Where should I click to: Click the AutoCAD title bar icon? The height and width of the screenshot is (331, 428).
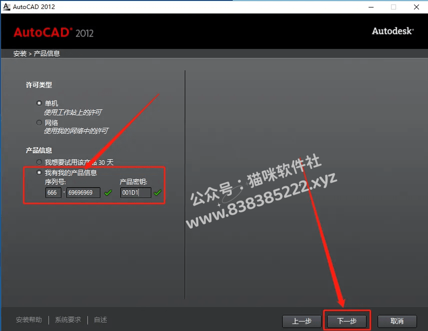coord(6,7)
